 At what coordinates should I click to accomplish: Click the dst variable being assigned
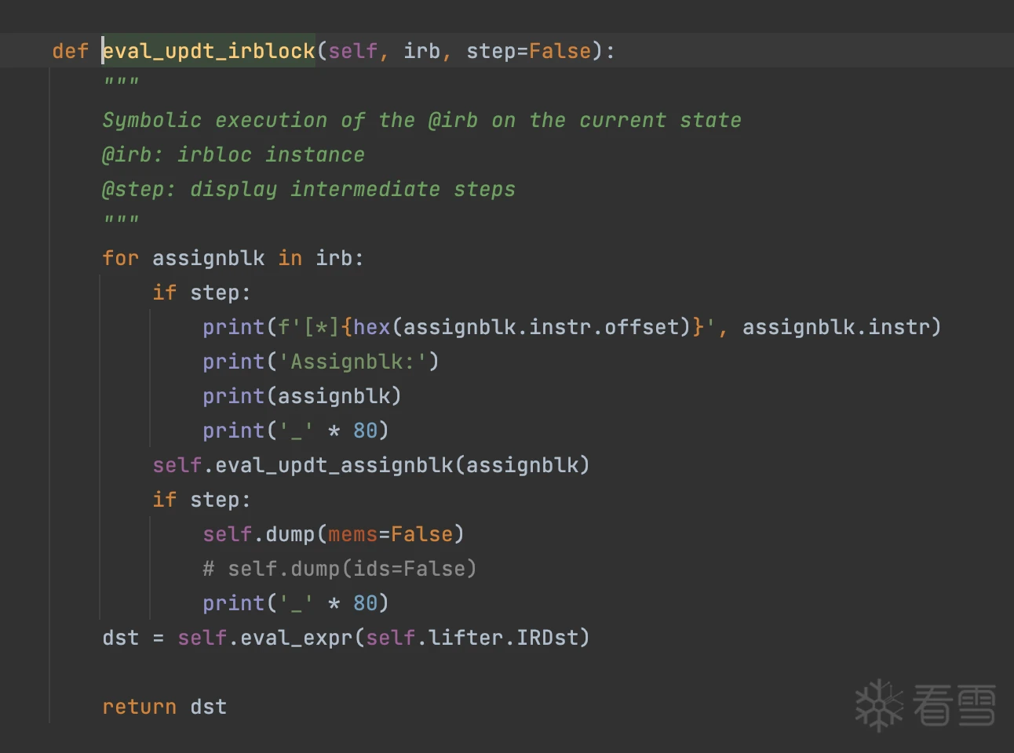click(120, 638)
